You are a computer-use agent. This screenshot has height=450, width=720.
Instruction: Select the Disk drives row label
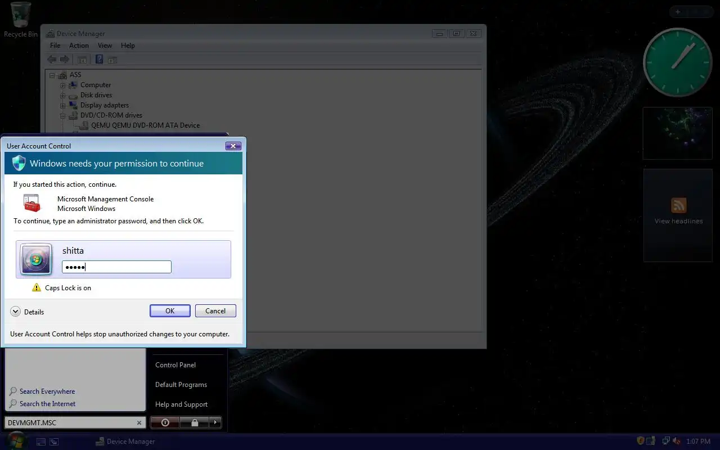pos(96,95)
